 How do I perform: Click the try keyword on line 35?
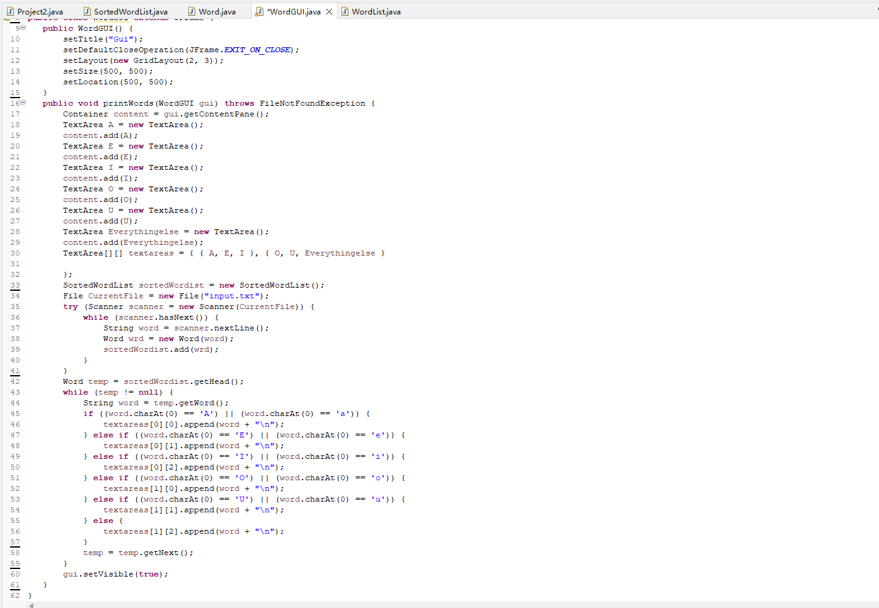[71, 307]
